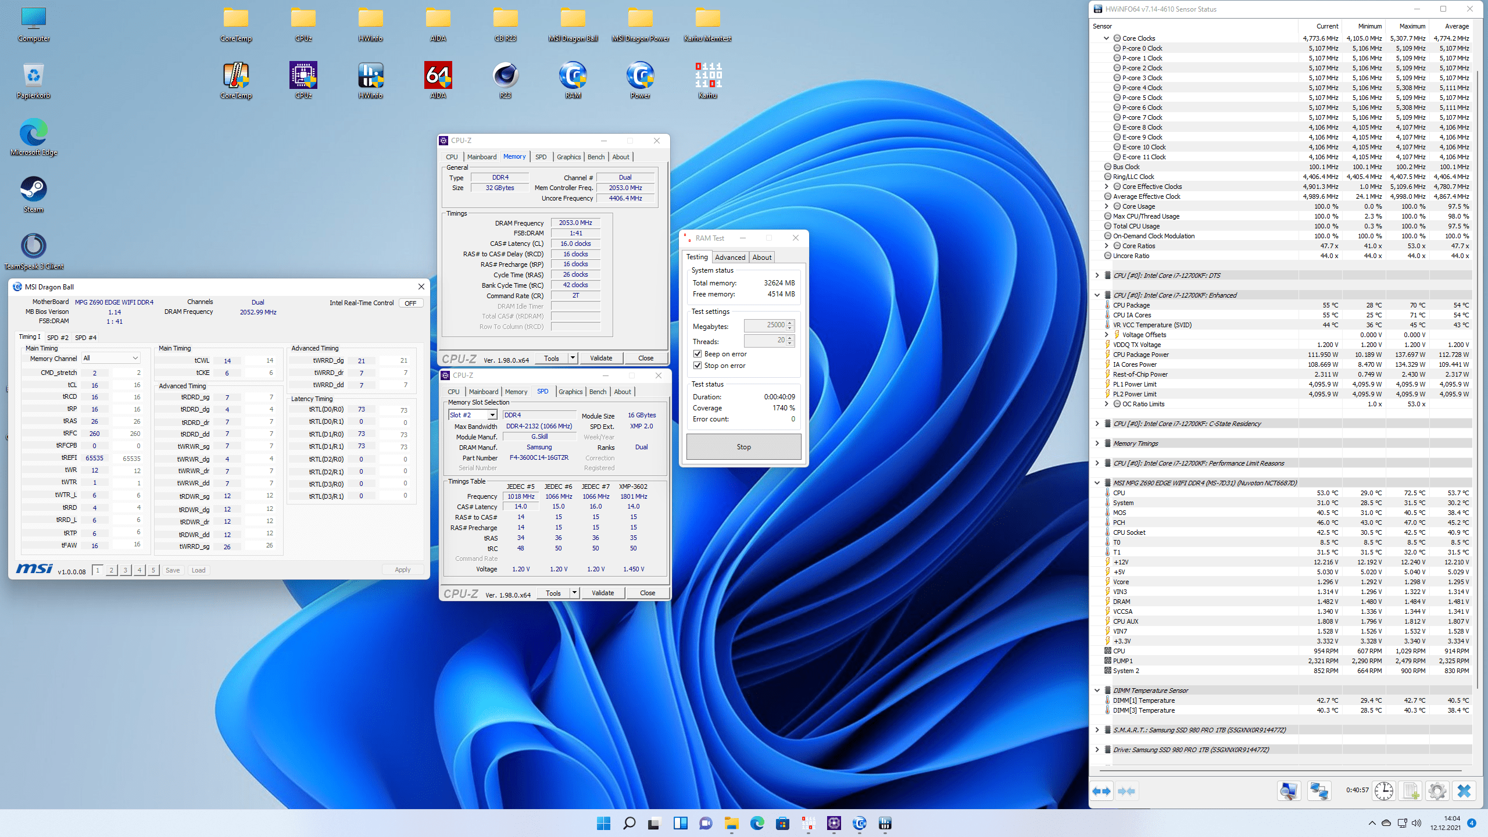Screen dimensions: 1488x837
Task: Open AIDA desktop shortcut icon
Action: click(438, 76)
